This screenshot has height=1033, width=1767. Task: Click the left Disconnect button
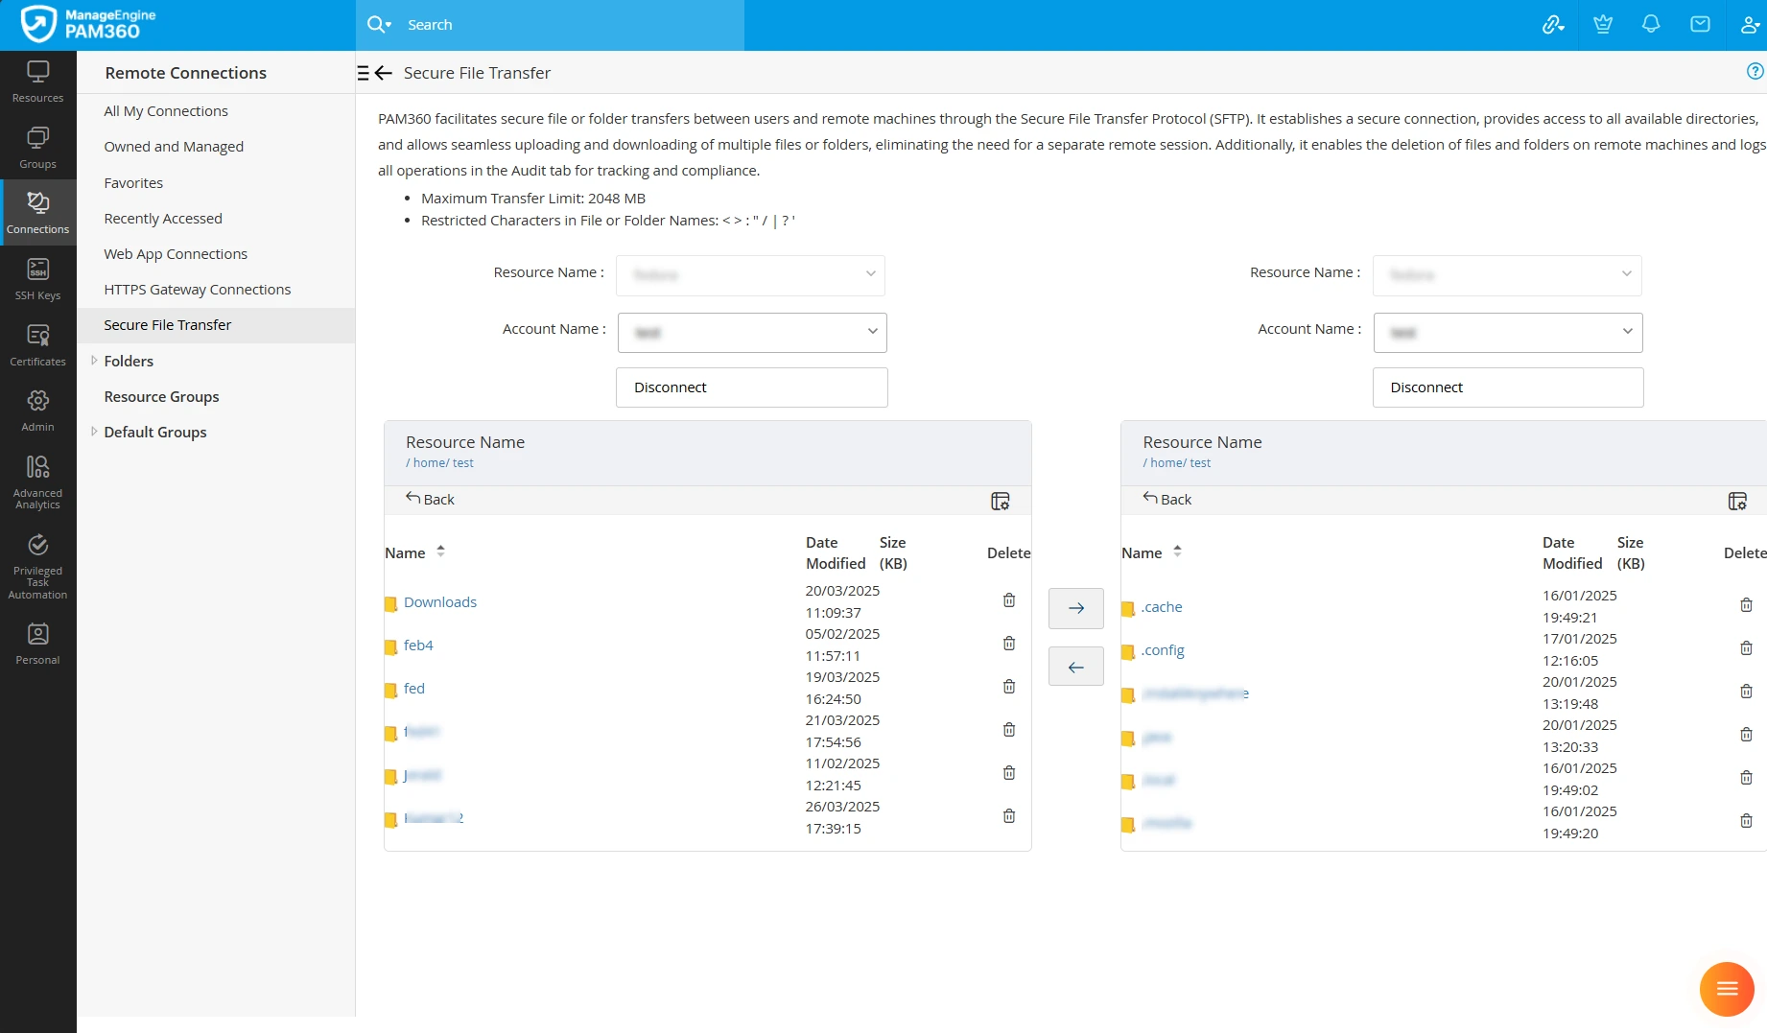[x=751, y=387]
